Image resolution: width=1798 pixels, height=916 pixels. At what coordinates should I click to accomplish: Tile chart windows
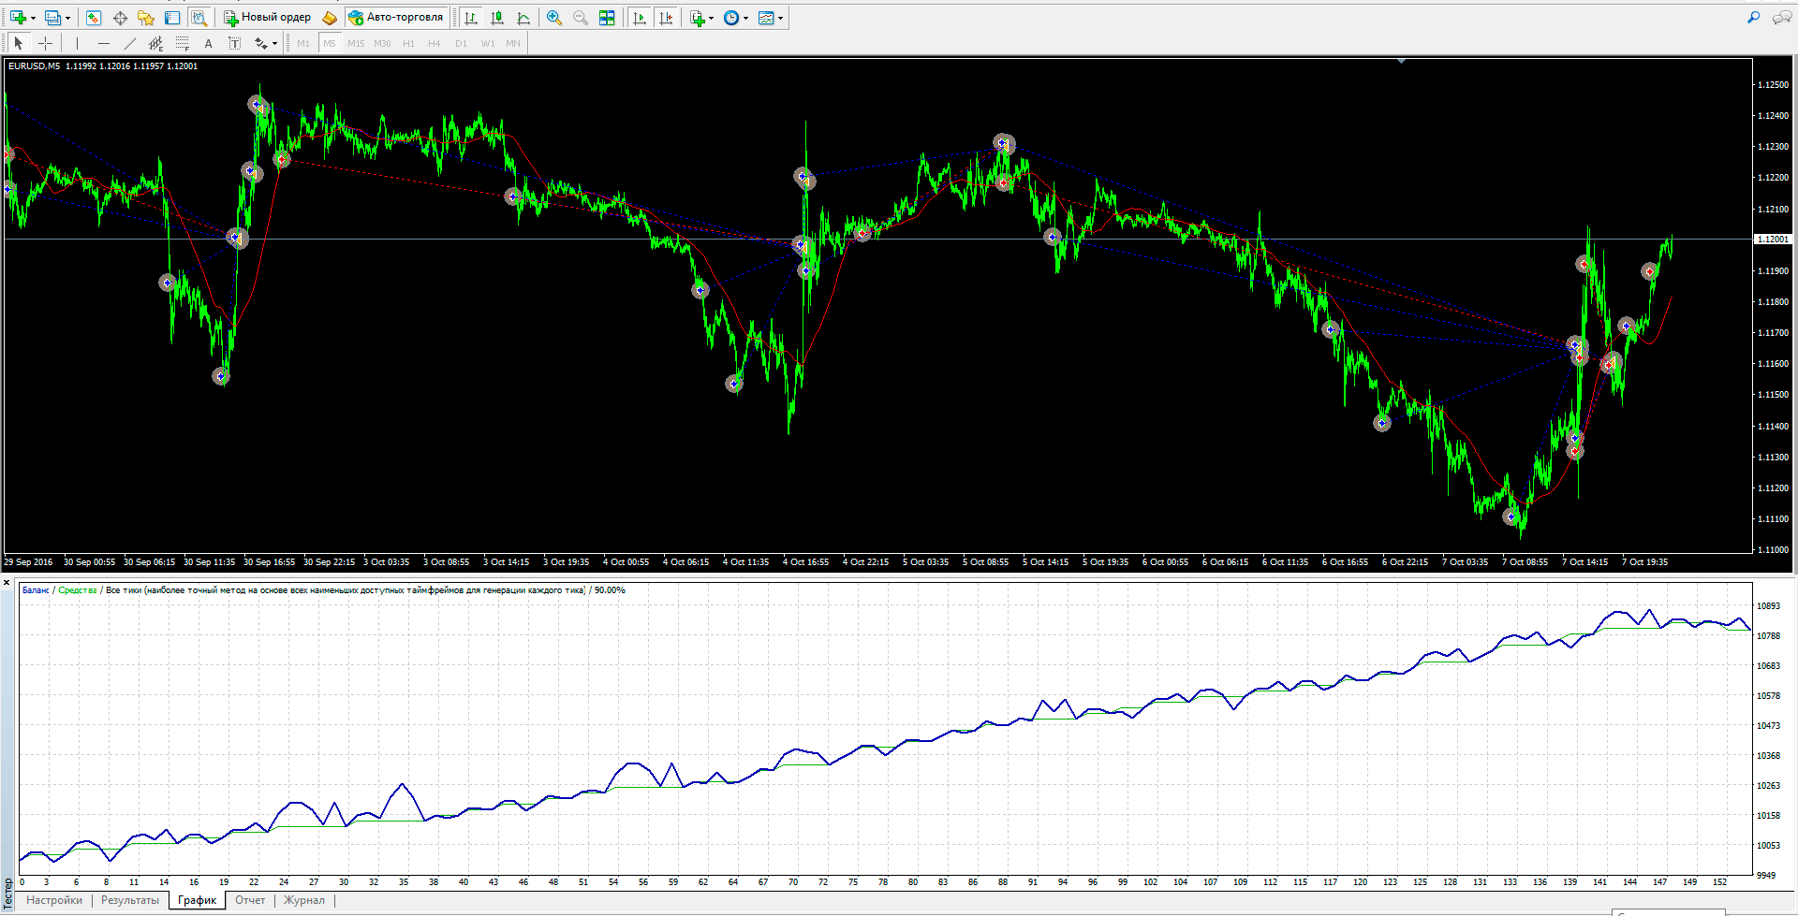click(x=607, y=18)
